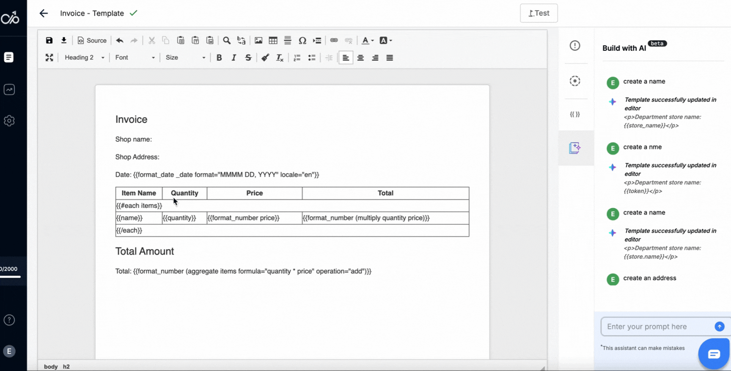
Task: Insert a table using the Table icon
Action: point(273,41)
